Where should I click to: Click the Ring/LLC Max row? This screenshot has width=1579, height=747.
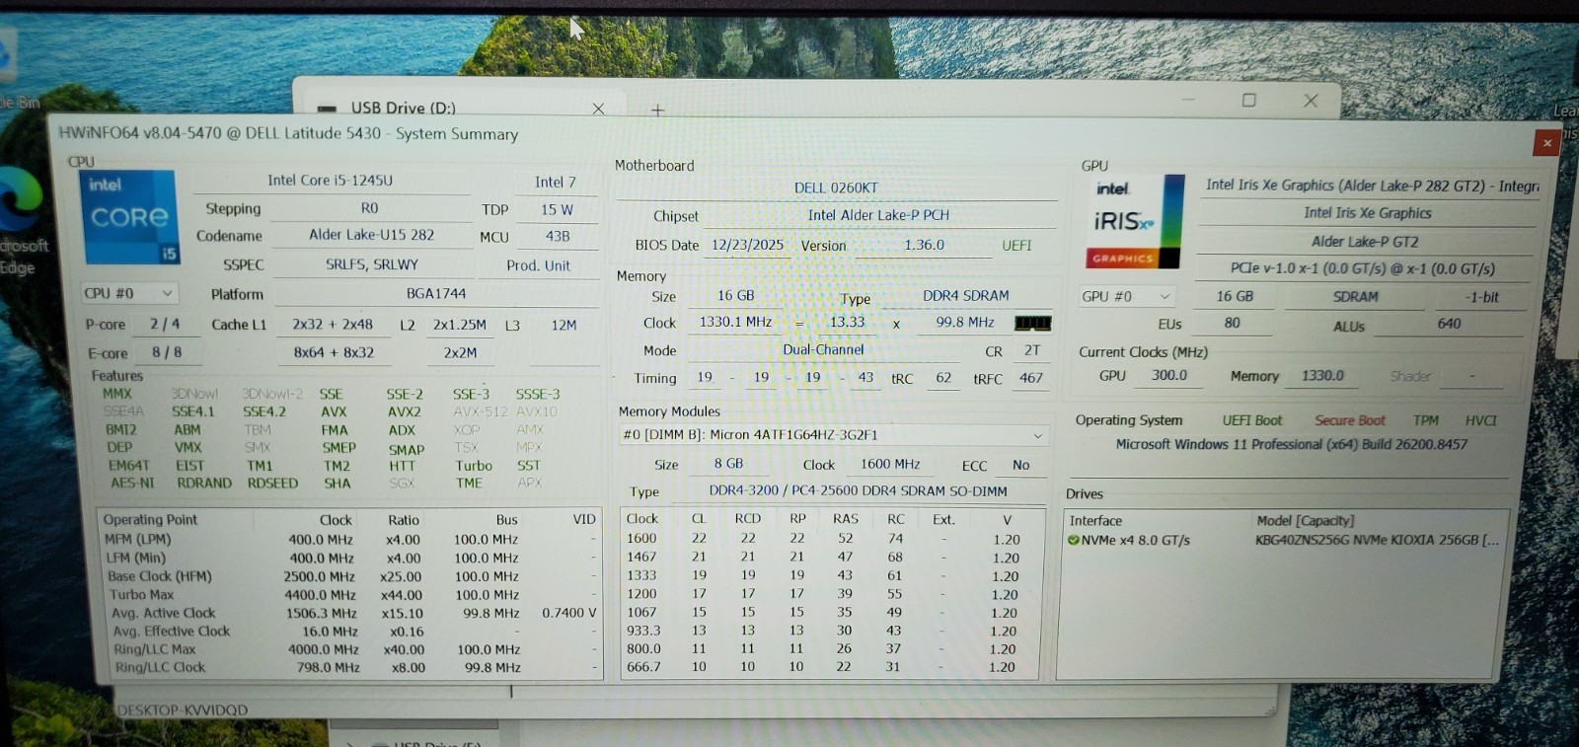pyautogui.click(x=351, y=649)
